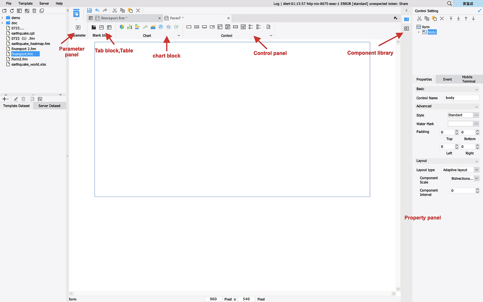Image resolution: width=483 pixels, height=302 pixels.
Task: Switch to the Mobile Terminal tab
Action: pos(469,79)
